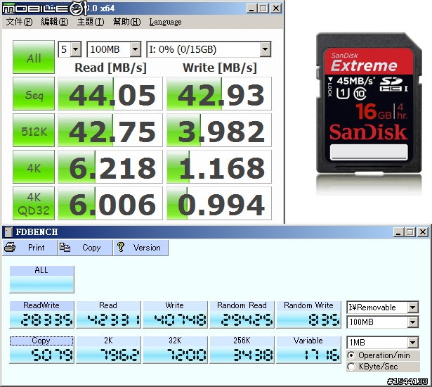
Task: Click the ReadWrite test button
Action: point(41,315)
